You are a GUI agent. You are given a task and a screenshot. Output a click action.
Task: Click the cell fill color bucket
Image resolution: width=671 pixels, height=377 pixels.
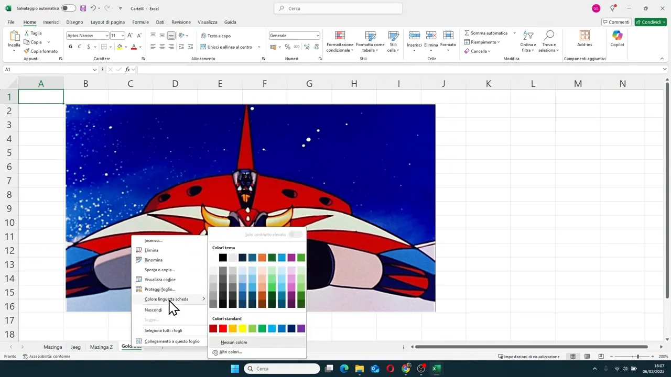pos(120,47)
